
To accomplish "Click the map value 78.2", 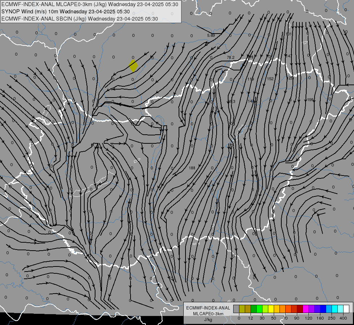I will [x=230, y=57].
